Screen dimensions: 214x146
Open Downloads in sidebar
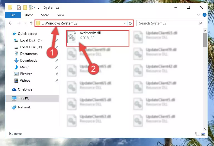click(x=29, y=60)
